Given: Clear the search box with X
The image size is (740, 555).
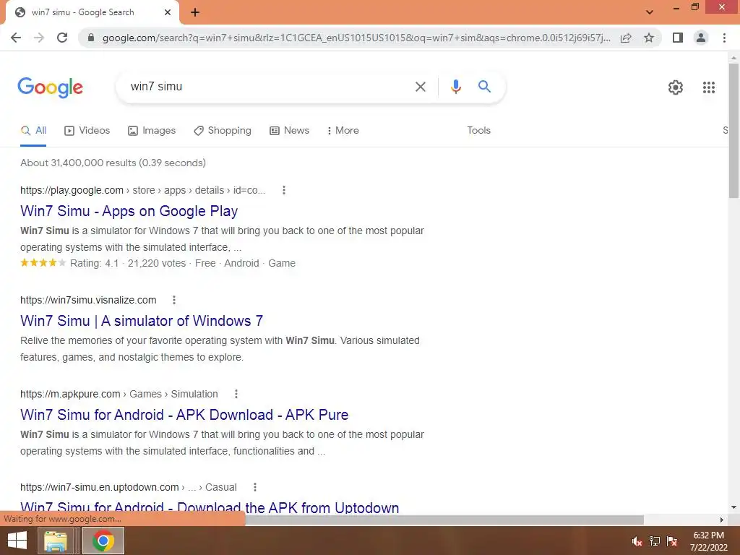Looking at the screenshot, I should pos(420,87).
